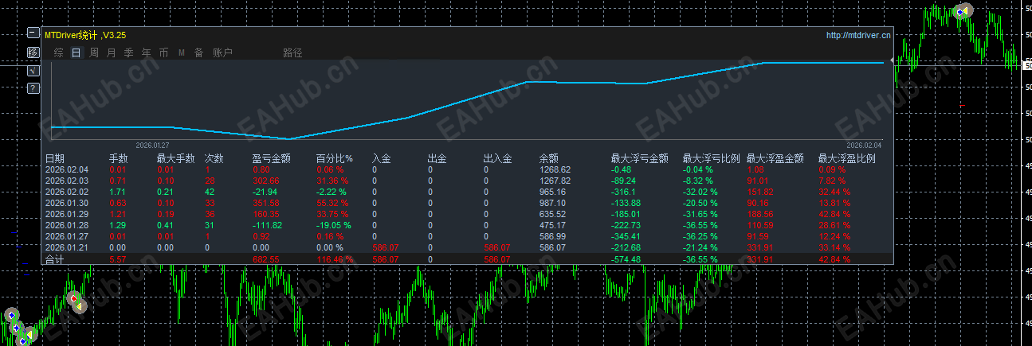Select the 日 daily statistics tab

tap(77, 52)
